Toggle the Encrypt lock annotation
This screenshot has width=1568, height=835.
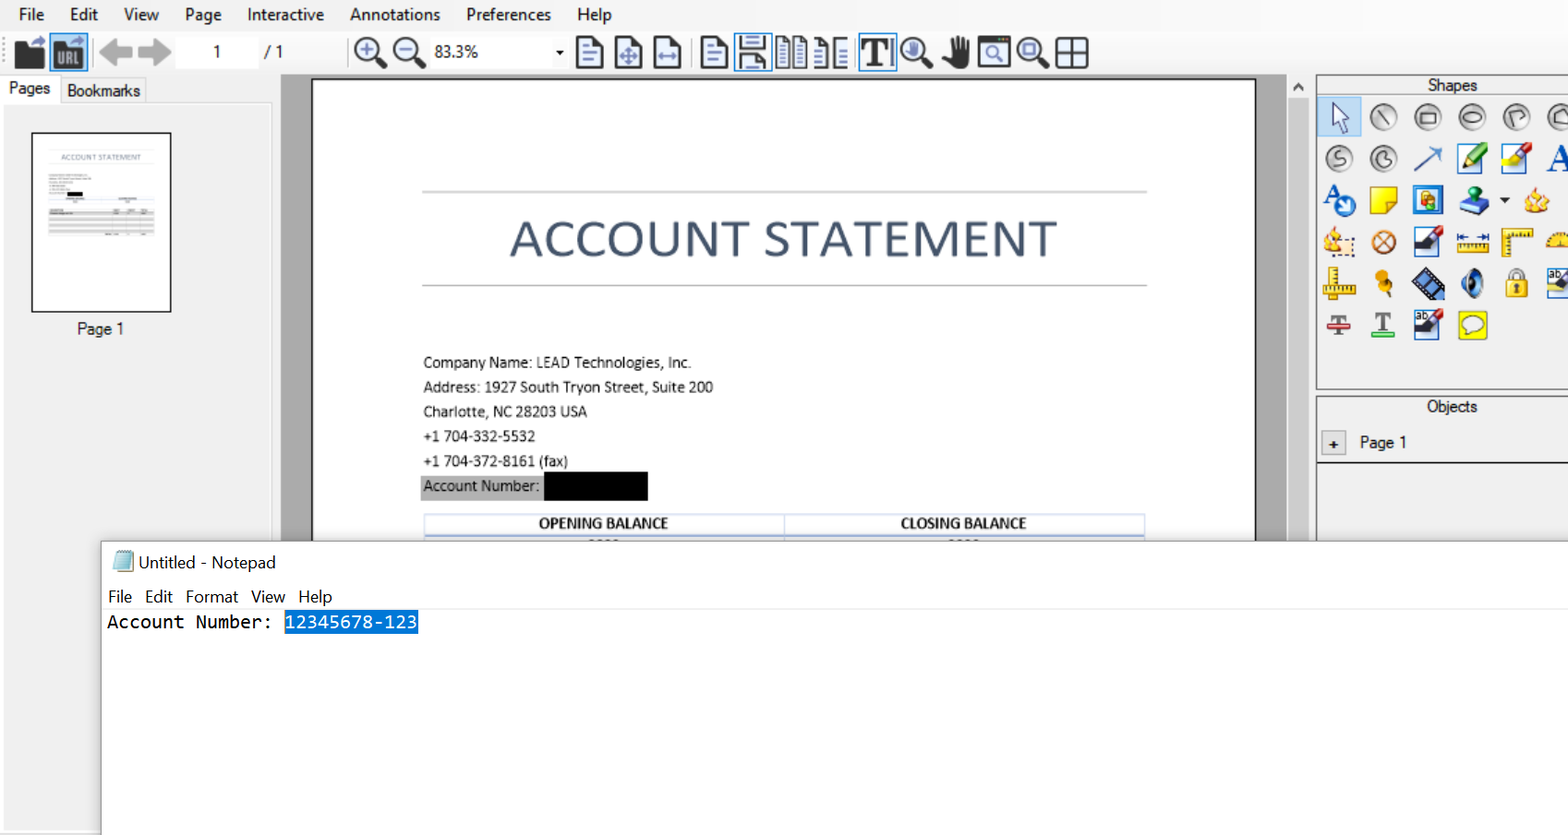(1516, 283)
